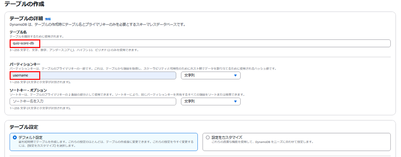
Task: Open the 情報 link beside テーブルの詳細
Action: 48,19
